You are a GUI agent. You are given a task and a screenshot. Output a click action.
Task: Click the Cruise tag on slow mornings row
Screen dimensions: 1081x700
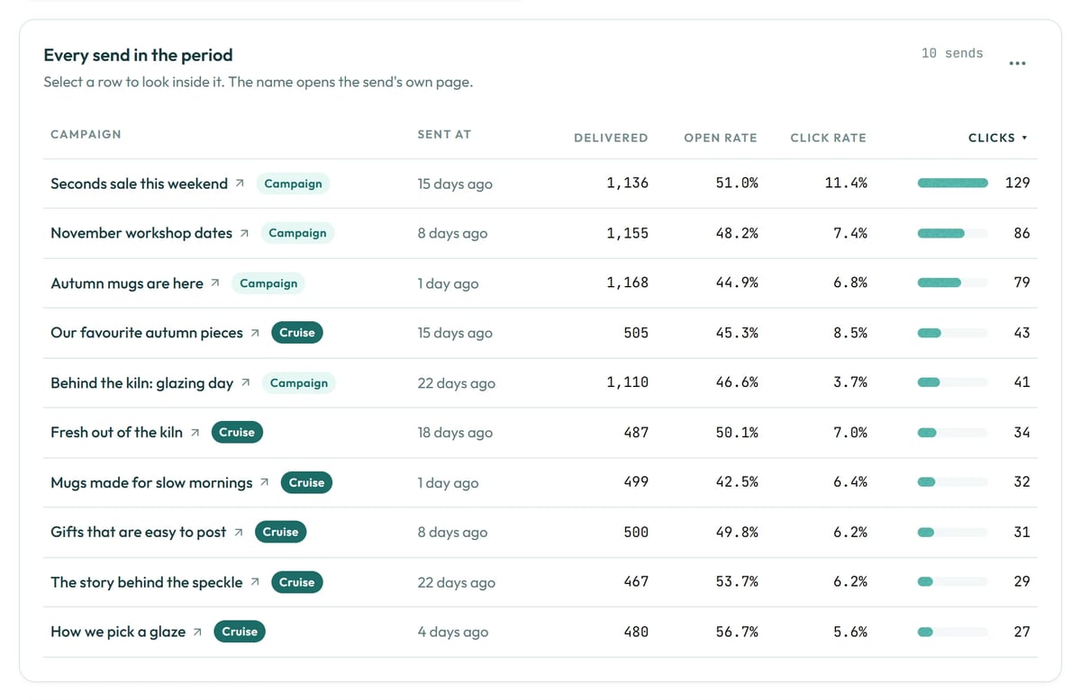306,482
